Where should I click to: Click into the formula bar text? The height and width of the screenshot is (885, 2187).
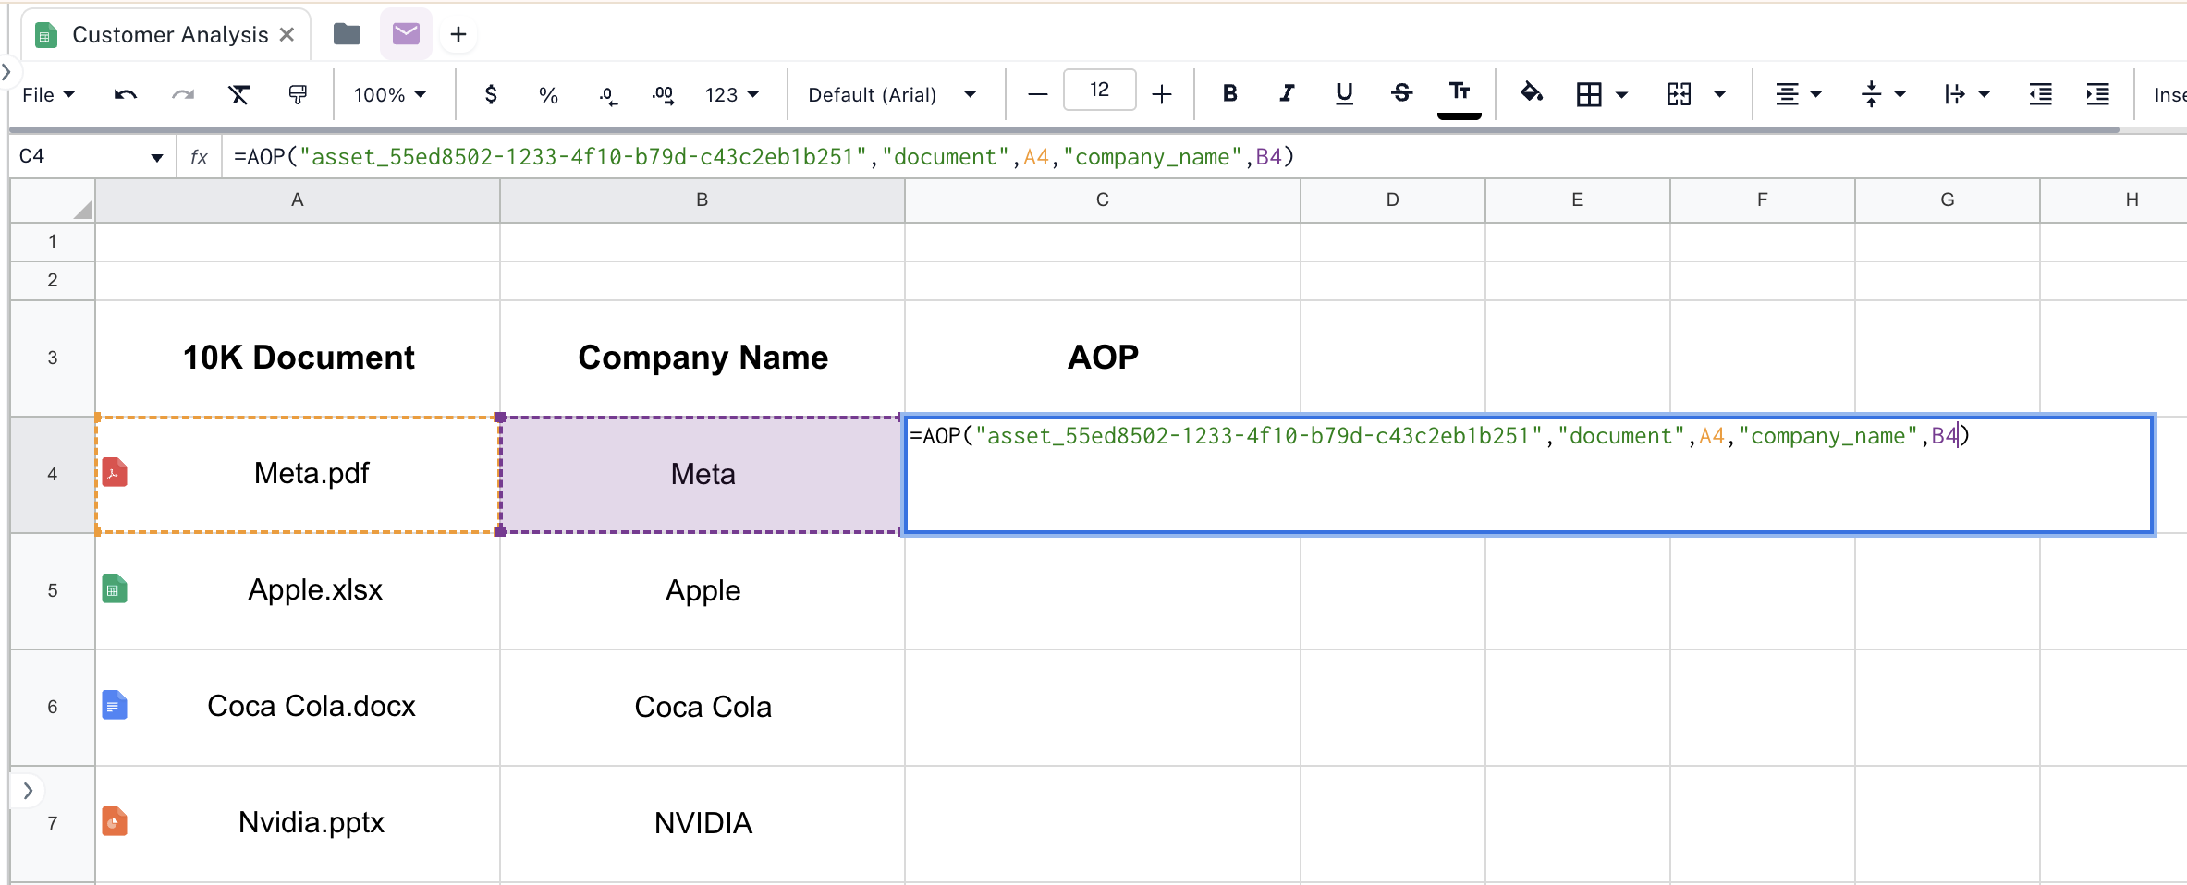[763, 157]
